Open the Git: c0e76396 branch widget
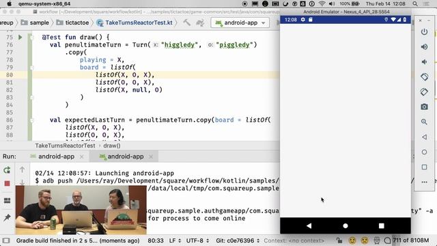437x246 pixels. 238,241
